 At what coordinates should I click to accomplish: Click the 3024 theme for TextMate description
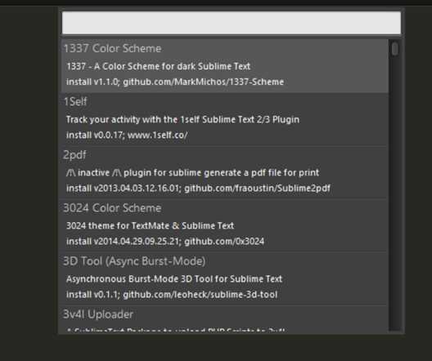pyautogui.click(x=151, y=225)
